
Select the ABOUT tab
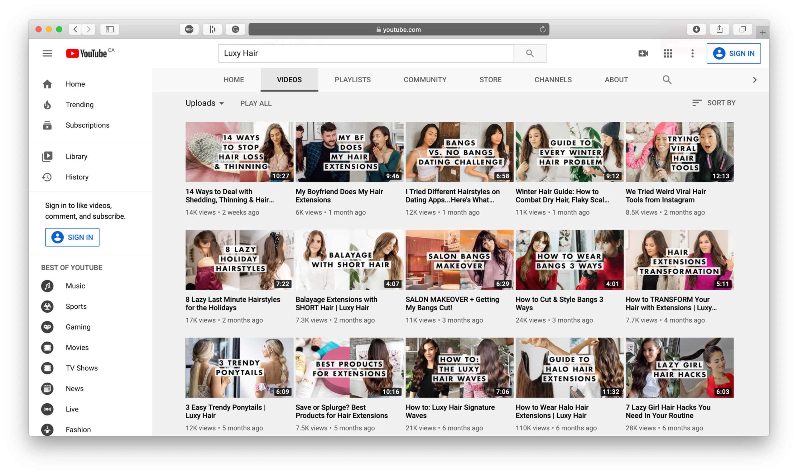point(616,79)
